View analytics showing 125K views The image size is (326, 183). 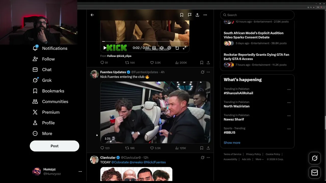pyautogui.click(x=181, y=148)
